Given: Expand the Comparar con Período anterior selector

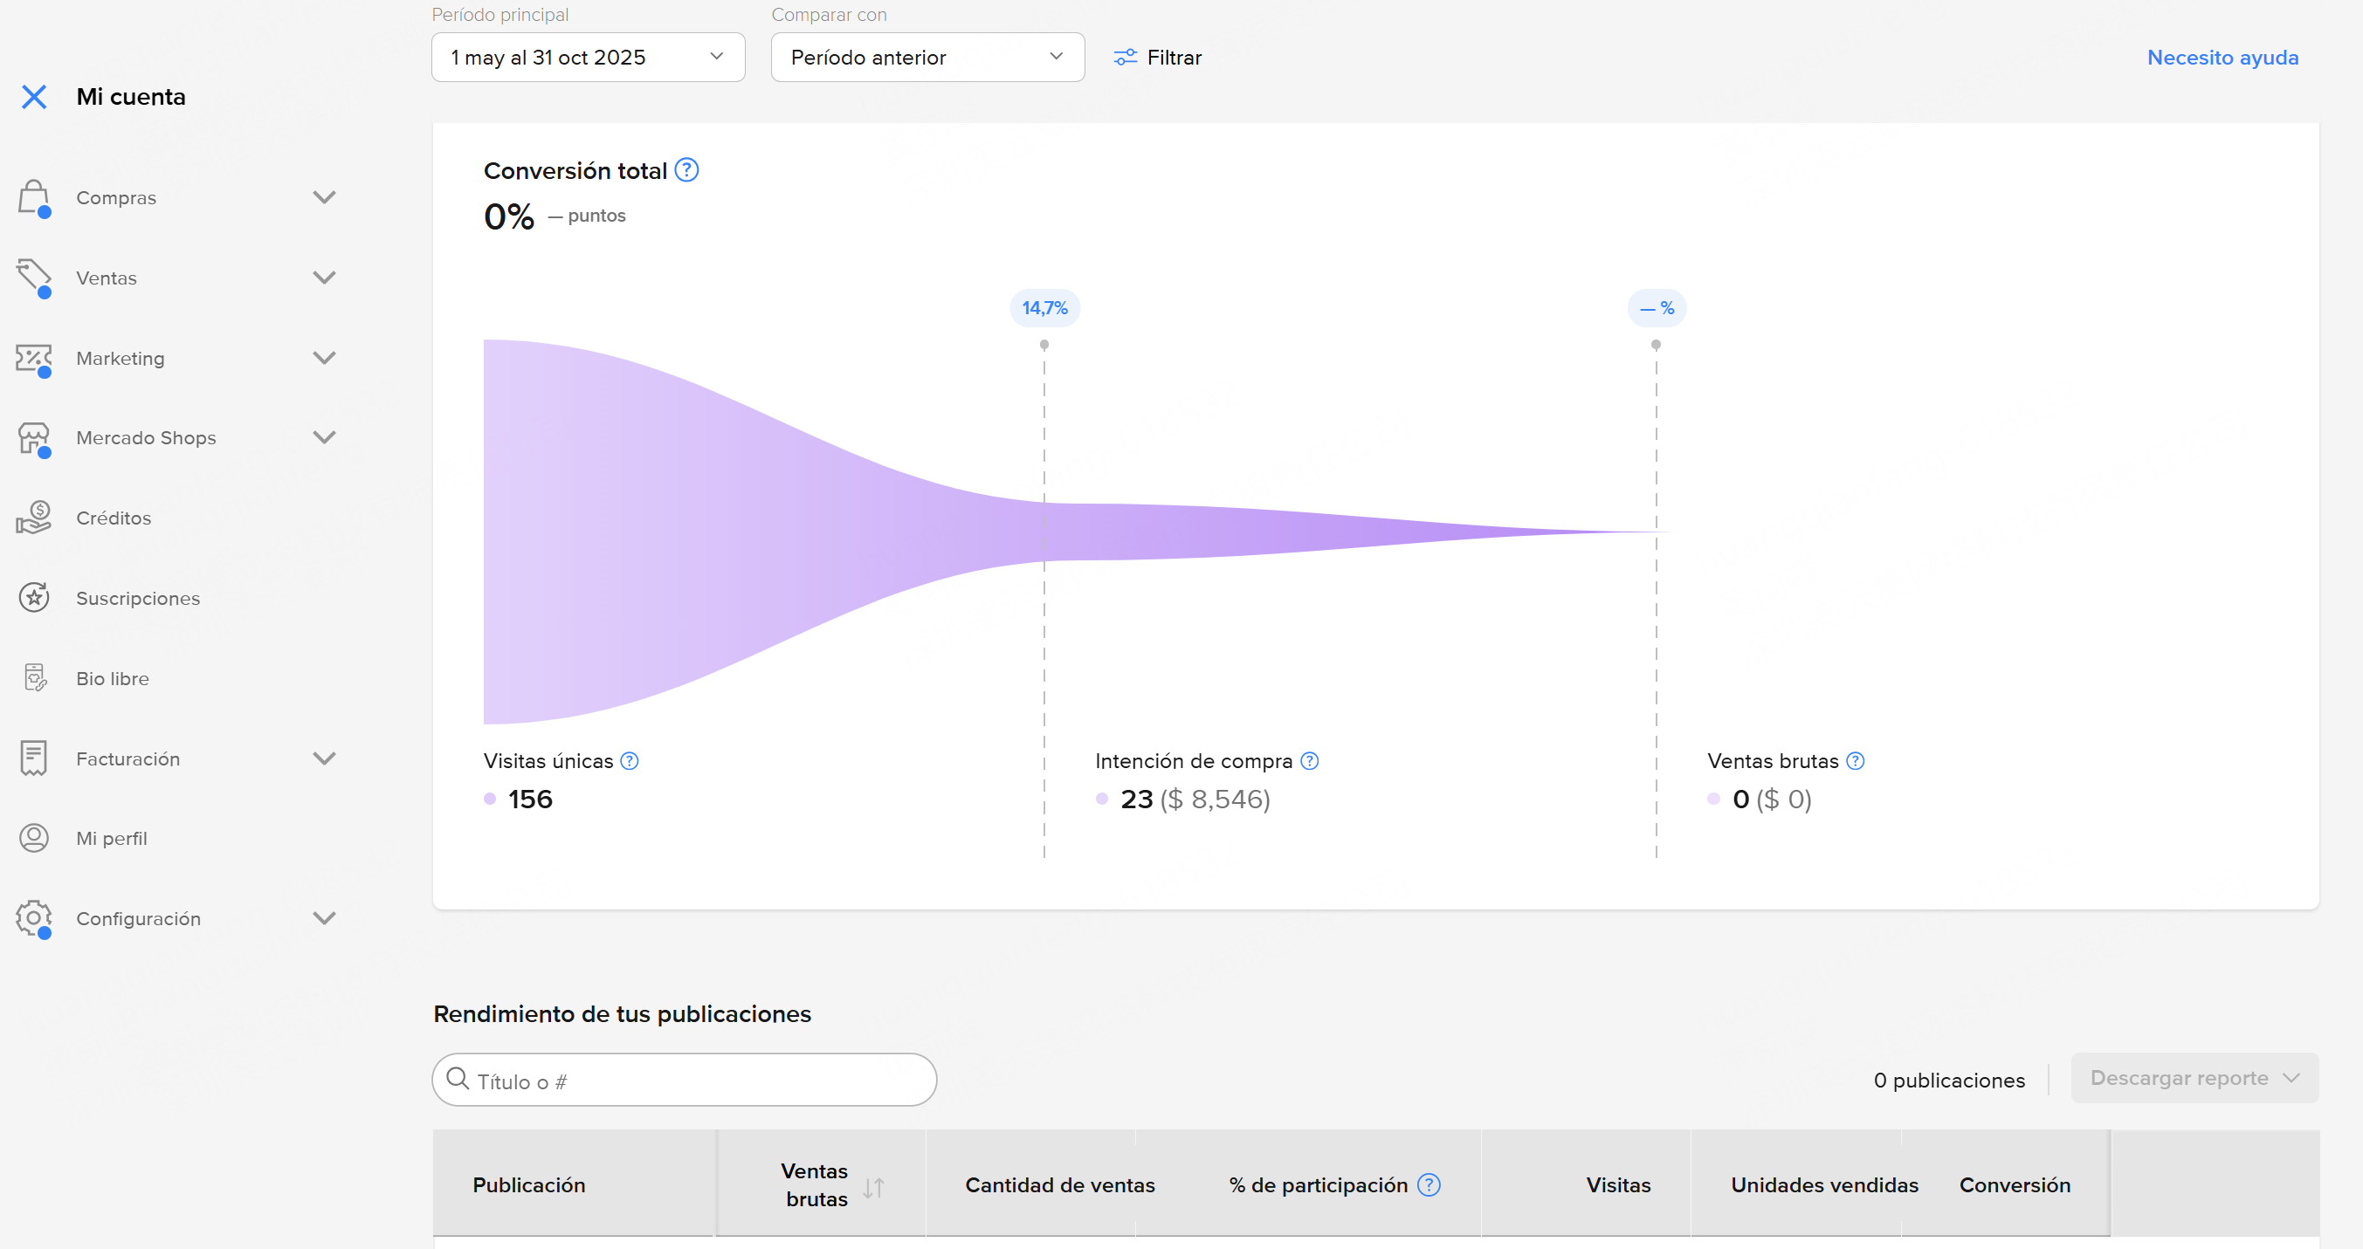Looking at the screenshot, I should [927, 57].
